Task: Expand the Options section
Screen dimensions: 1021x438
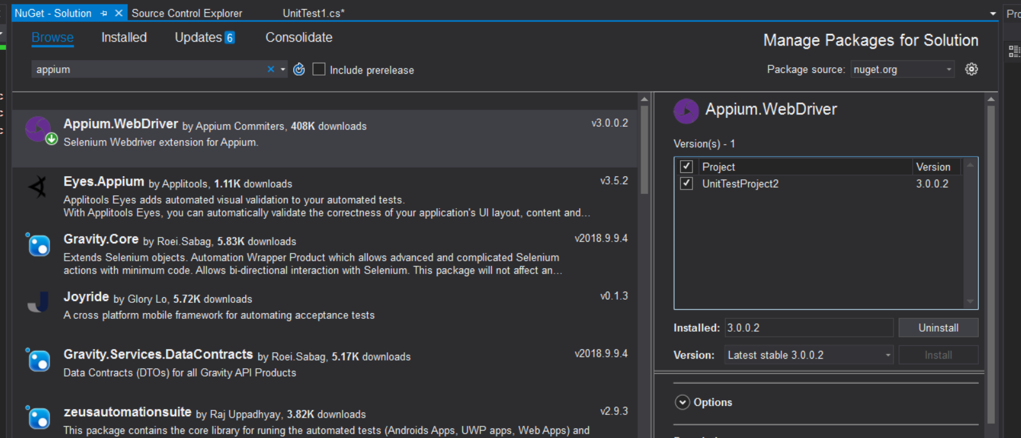Action: (683, 402)
